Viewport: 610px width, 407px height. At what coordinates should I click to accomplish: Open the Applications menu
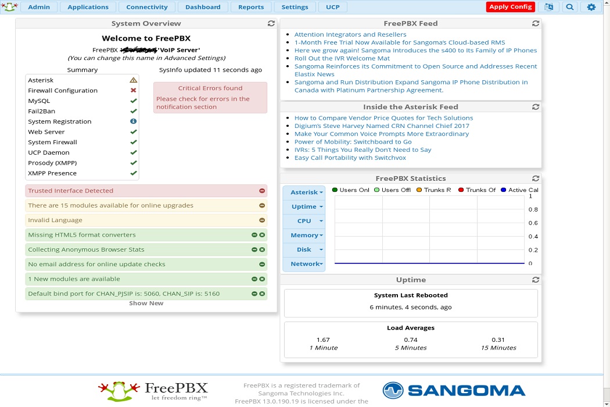(88, 7)
